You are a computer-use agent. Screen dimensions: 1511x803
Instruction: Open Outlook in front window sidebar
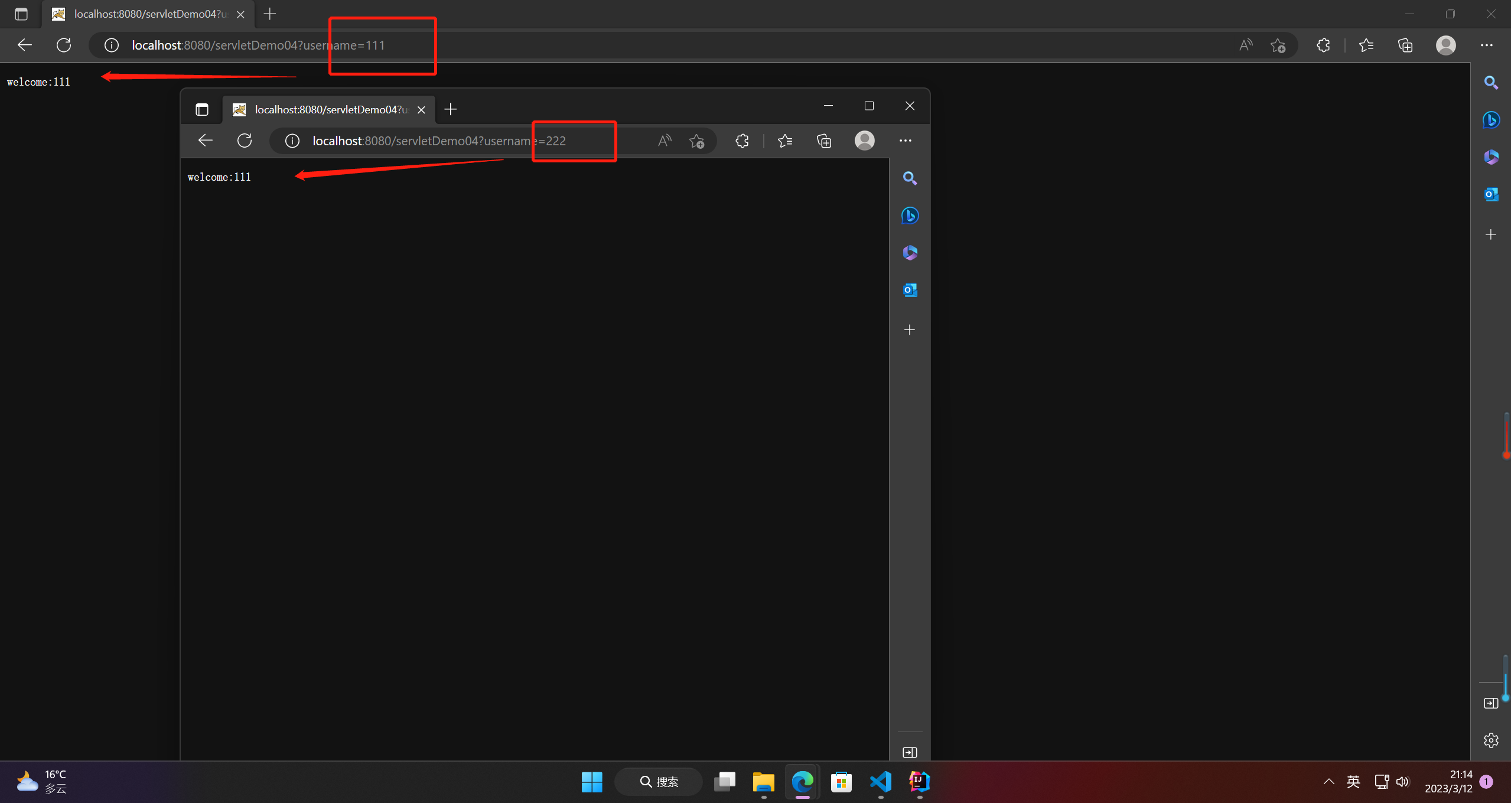[910, 290]
